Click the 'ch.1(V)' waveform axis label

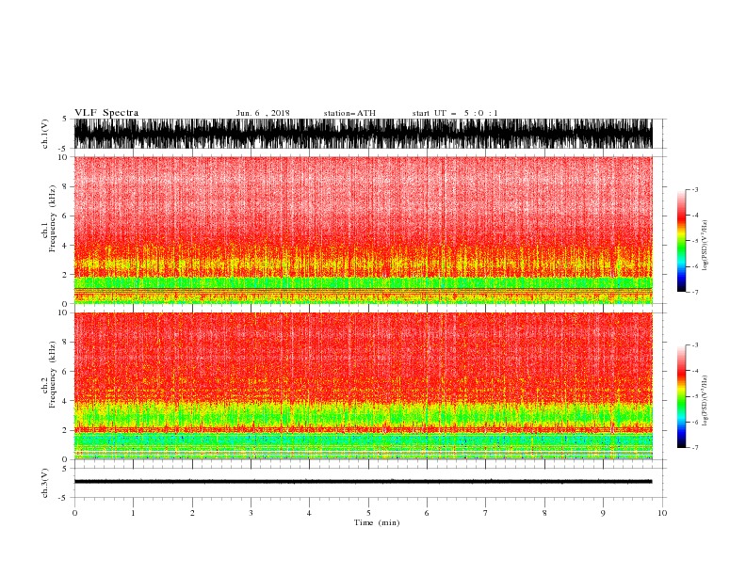[x=45, y=134]
